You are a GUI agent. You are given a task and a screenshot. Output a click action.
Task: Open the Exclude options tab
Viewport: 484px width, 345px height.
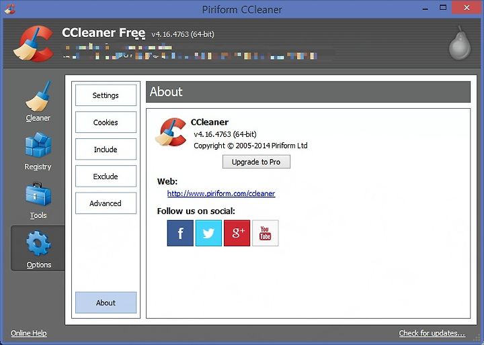pyautogui.click(x=106, y=176)
